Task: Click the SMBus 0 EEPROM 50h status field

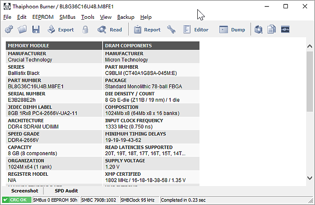Action: tap(56, 200)
